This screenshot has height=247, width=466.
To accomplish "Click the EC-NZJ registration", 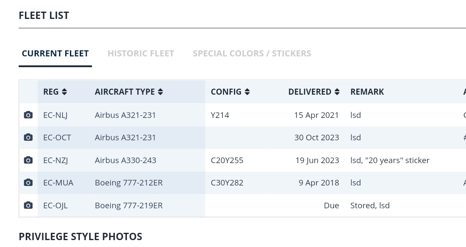I will click(56, 160).
